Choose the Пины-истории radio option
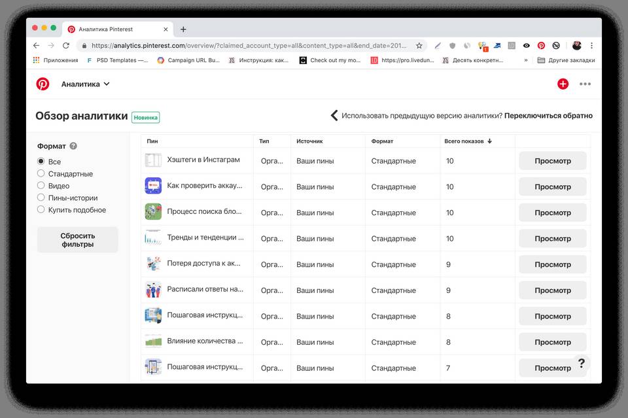This screenshot has height=418, width=628. [x=41, y=198]
